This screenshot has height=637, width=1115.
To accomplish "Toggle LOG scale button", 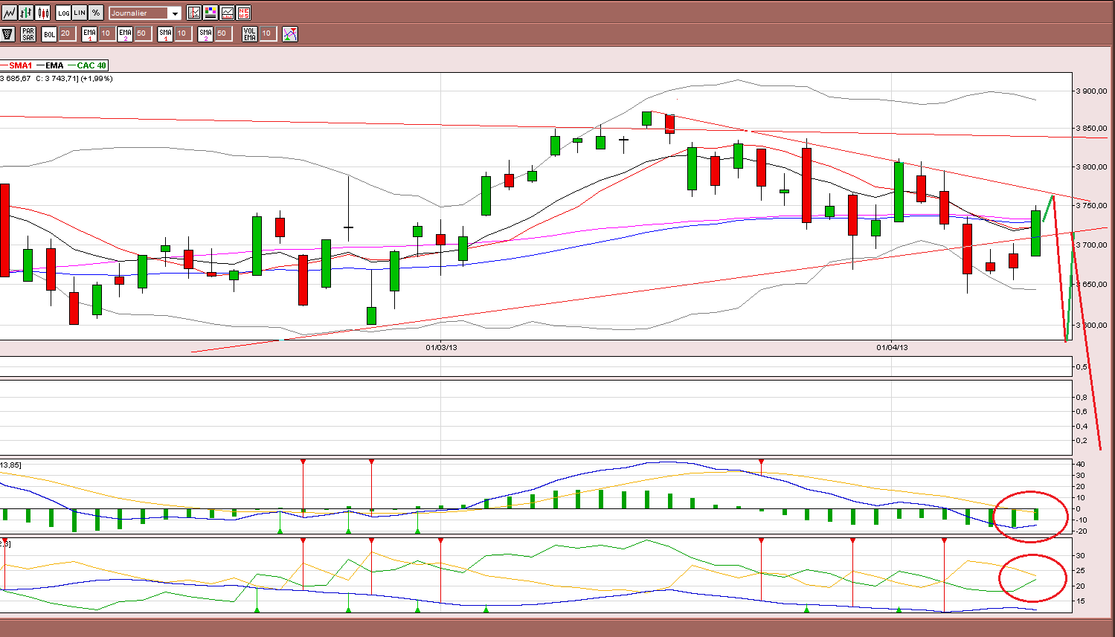I will click(63, 13).
